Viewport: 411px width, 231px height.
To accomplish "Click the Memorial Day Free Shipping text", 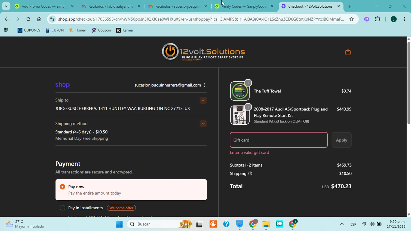I will pyautogui.click(x=82, y=138).
